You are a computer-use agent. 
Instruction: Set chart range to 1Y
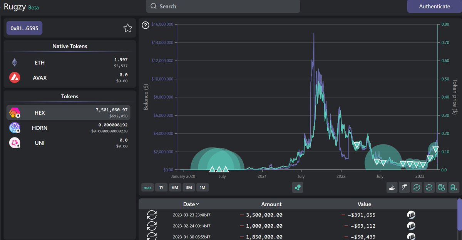(161, 187)
